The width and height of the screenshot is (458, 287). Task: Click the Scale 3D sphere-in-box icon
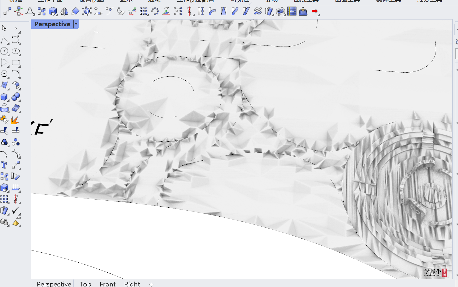87,11
